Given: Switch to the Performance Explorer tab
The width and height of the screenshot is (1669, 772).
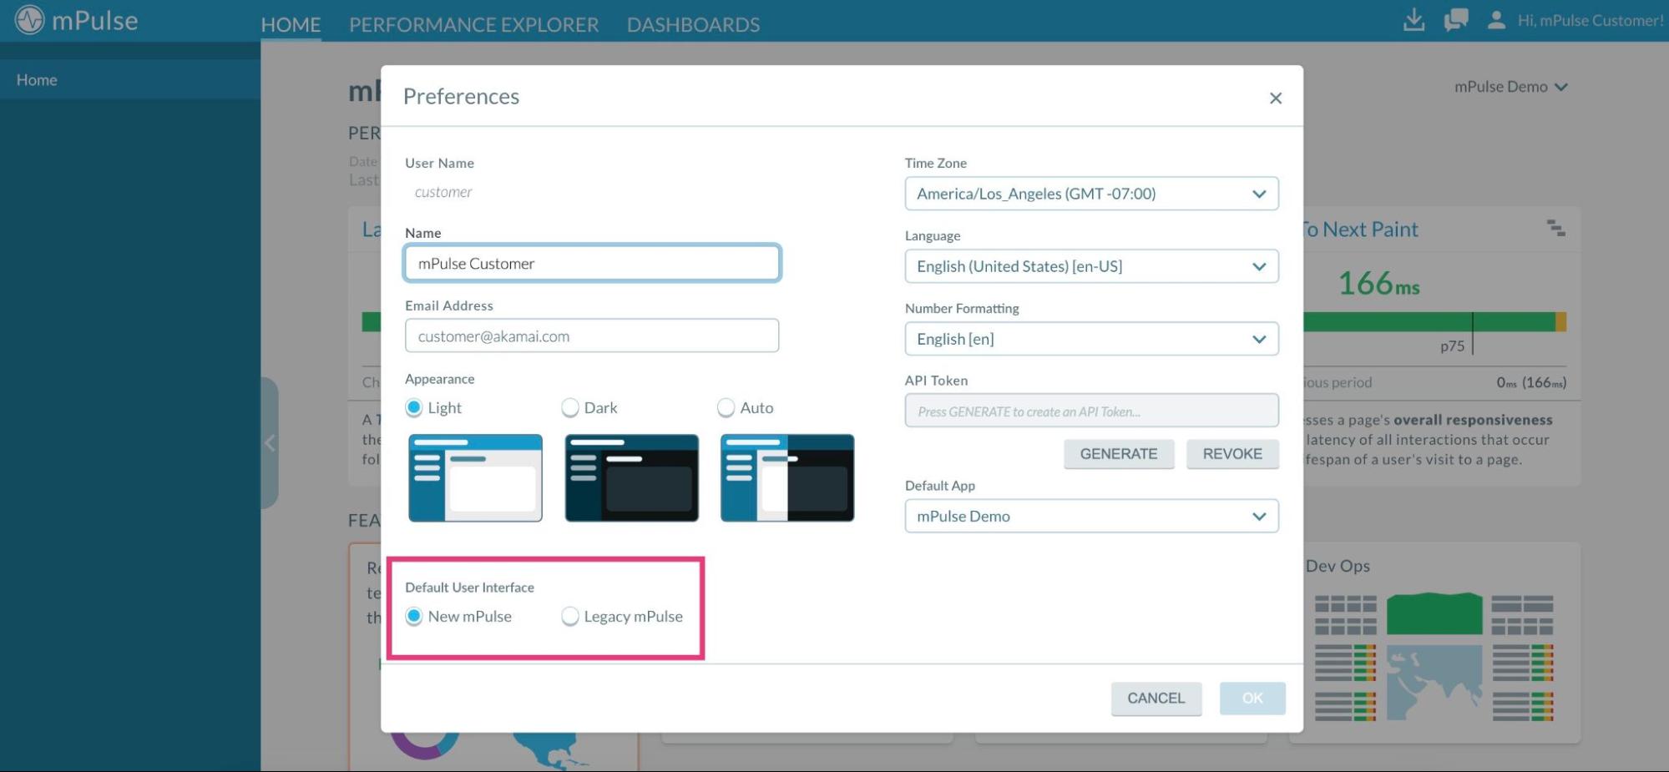Looking at the screenshot, I should pos(473,24).
